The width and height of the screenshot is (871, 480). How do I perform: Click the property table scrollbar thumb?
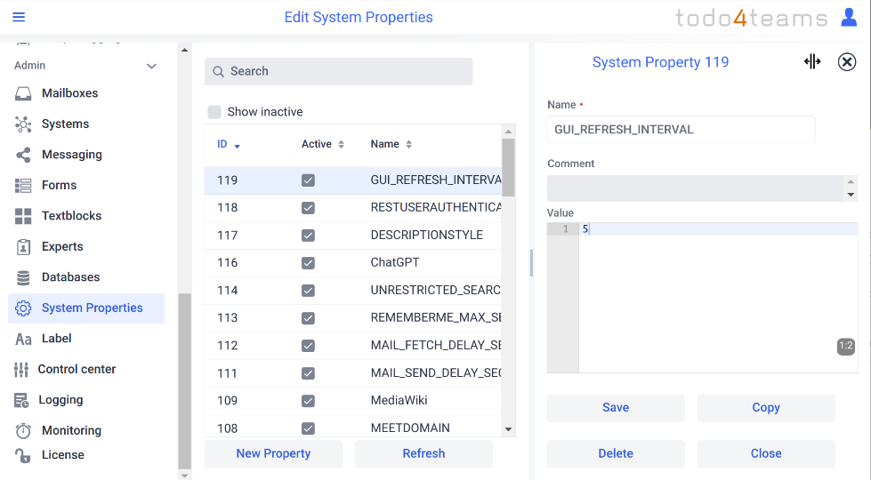[508, 168]
